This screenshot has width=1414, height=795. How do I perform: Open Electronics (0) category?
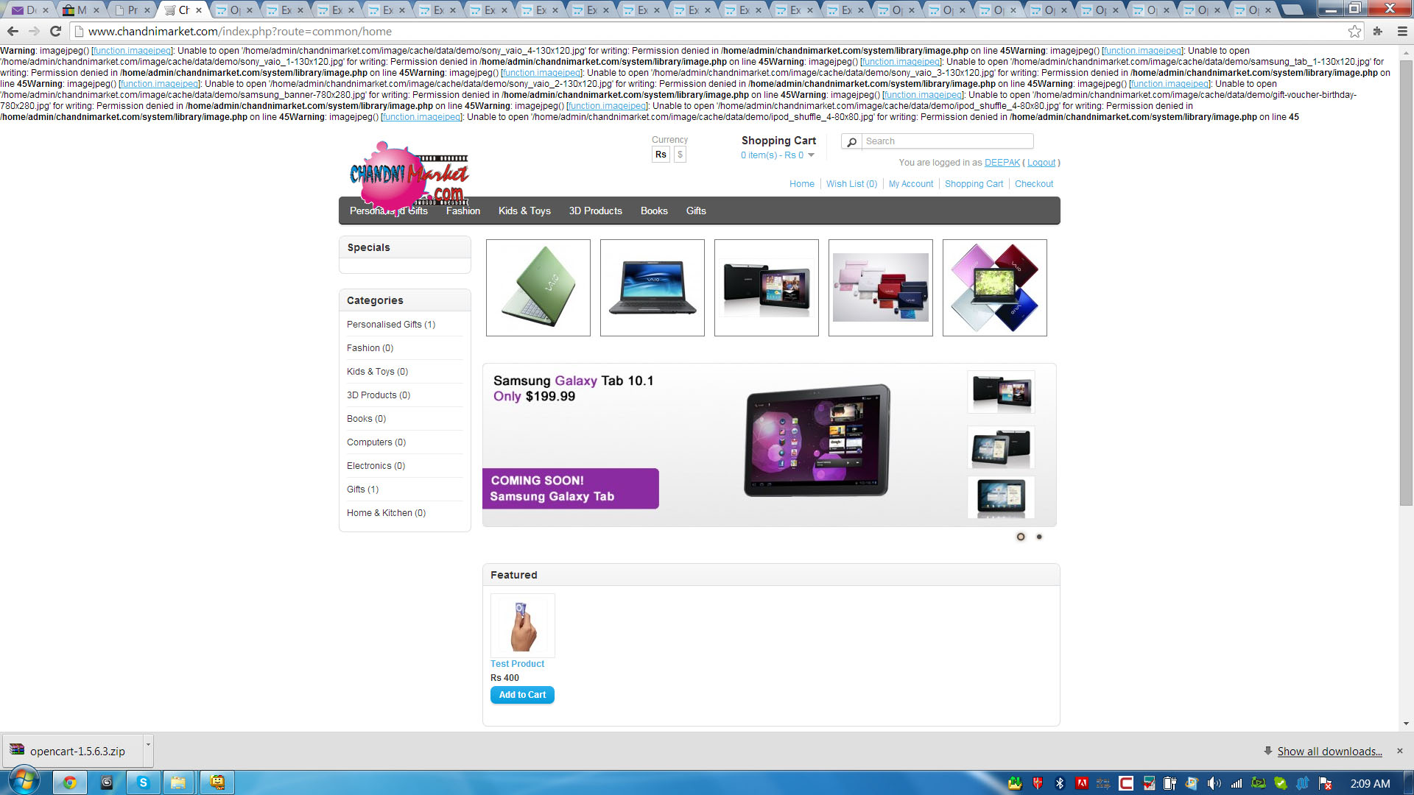pyautogui.click(x=376, y=466)
